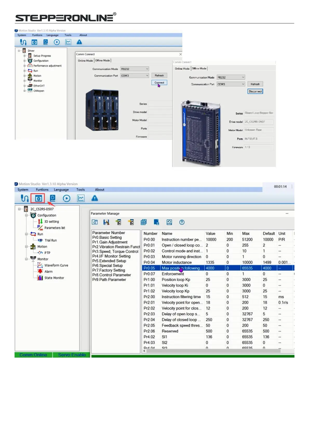Click the manual book icon in the upper Motion Studio toolbar
Screen dimensions: 309x438
(x=46, y=42)
